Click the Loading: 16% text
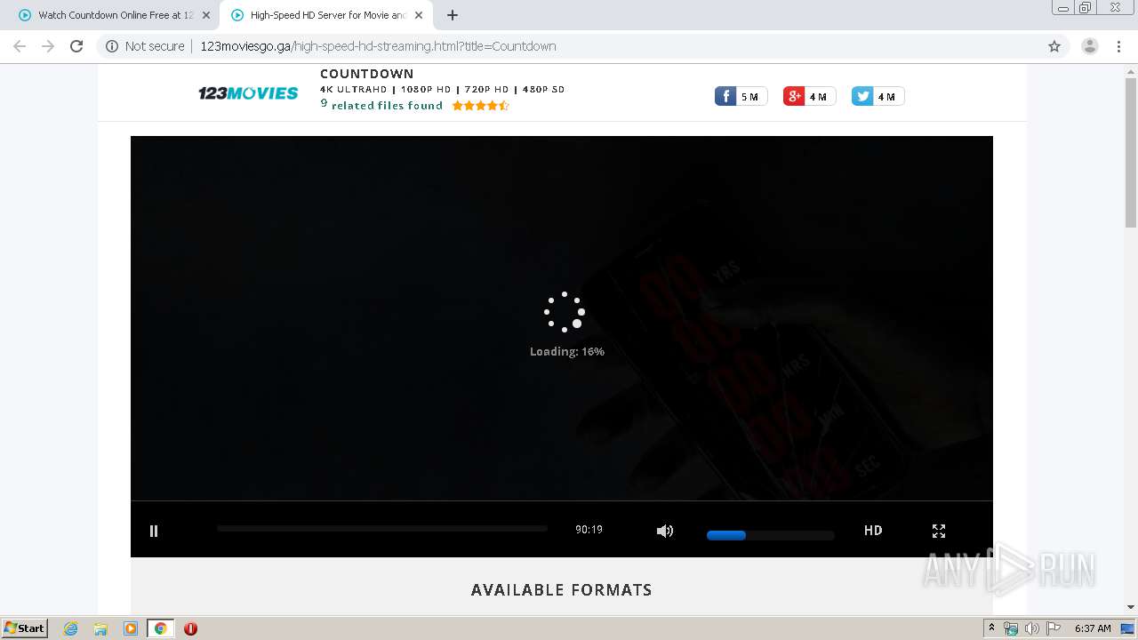 567,352
